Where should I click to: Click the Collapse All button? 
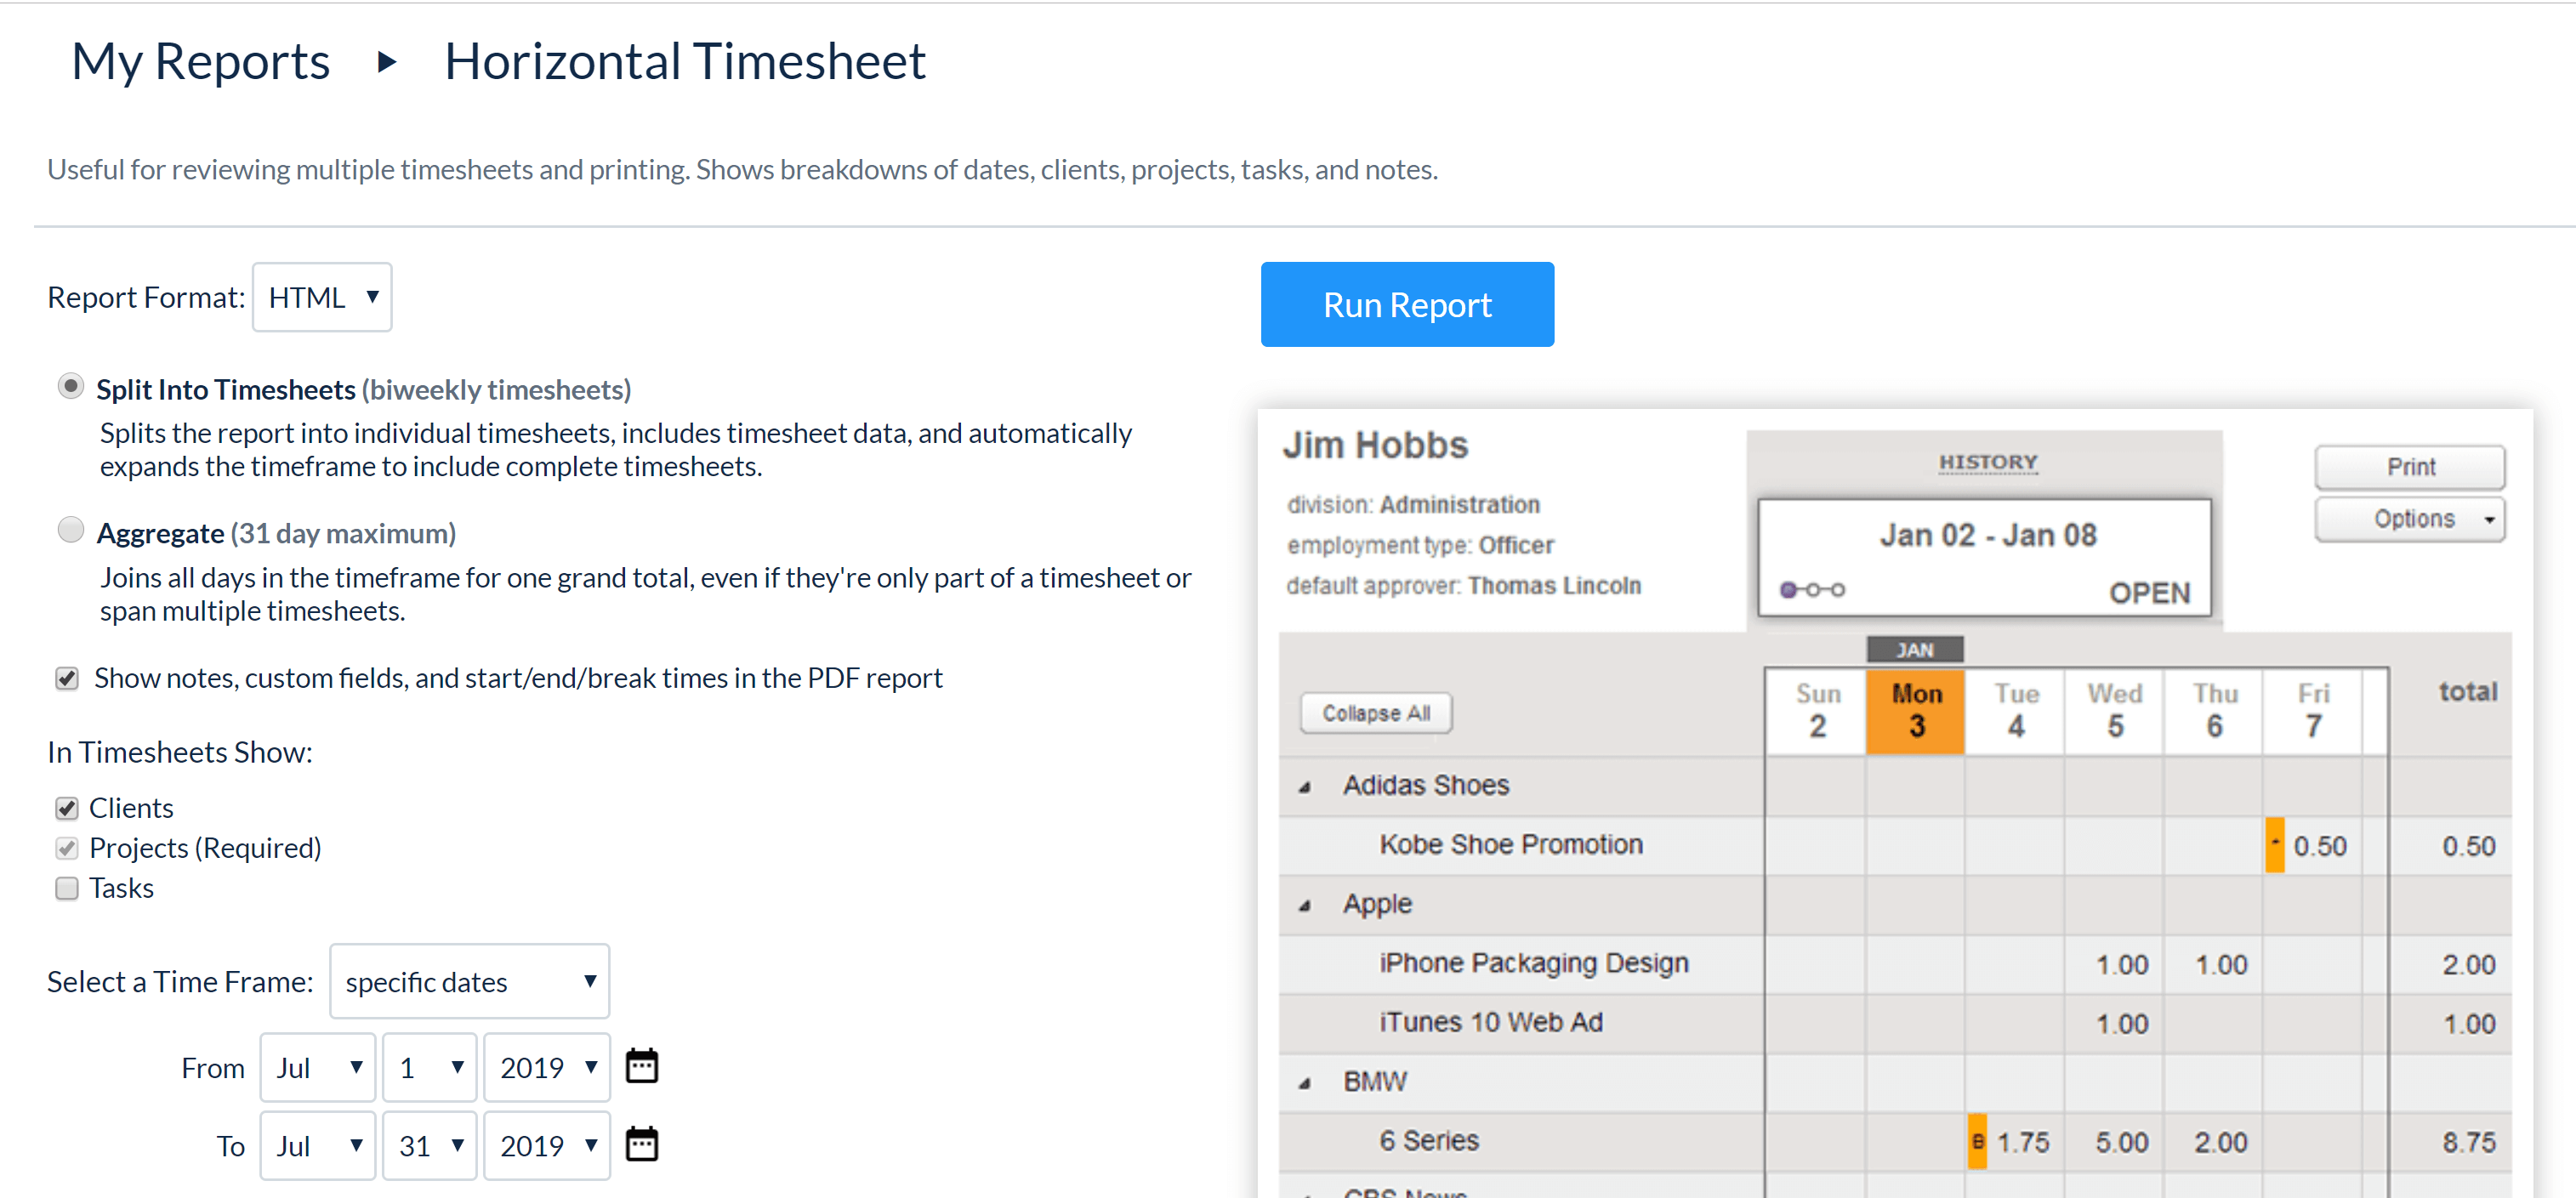1375,713
